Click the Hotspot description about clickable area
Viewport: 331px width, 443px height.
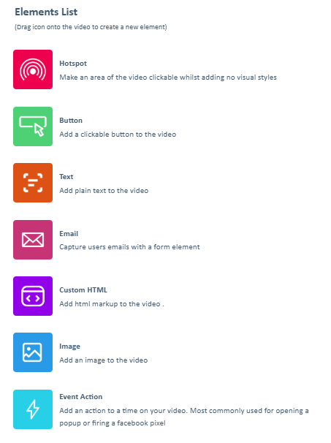click(168, 77)
